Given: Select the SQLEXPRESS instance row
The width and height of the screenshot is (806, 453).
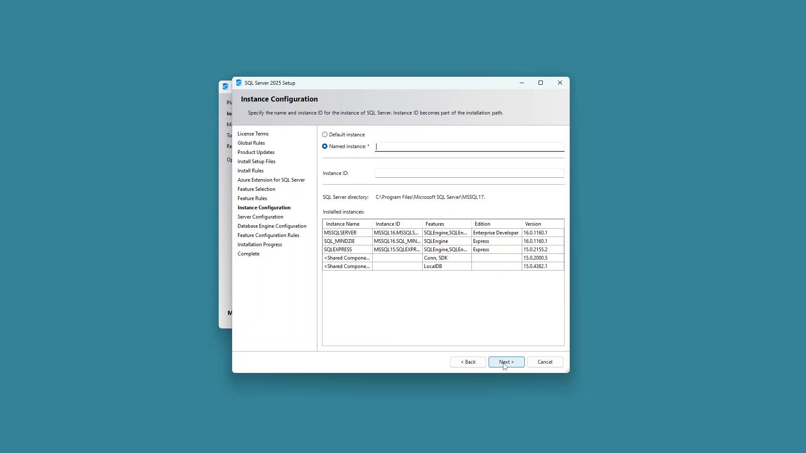Looking at the screenshot, I should point(443,250).
